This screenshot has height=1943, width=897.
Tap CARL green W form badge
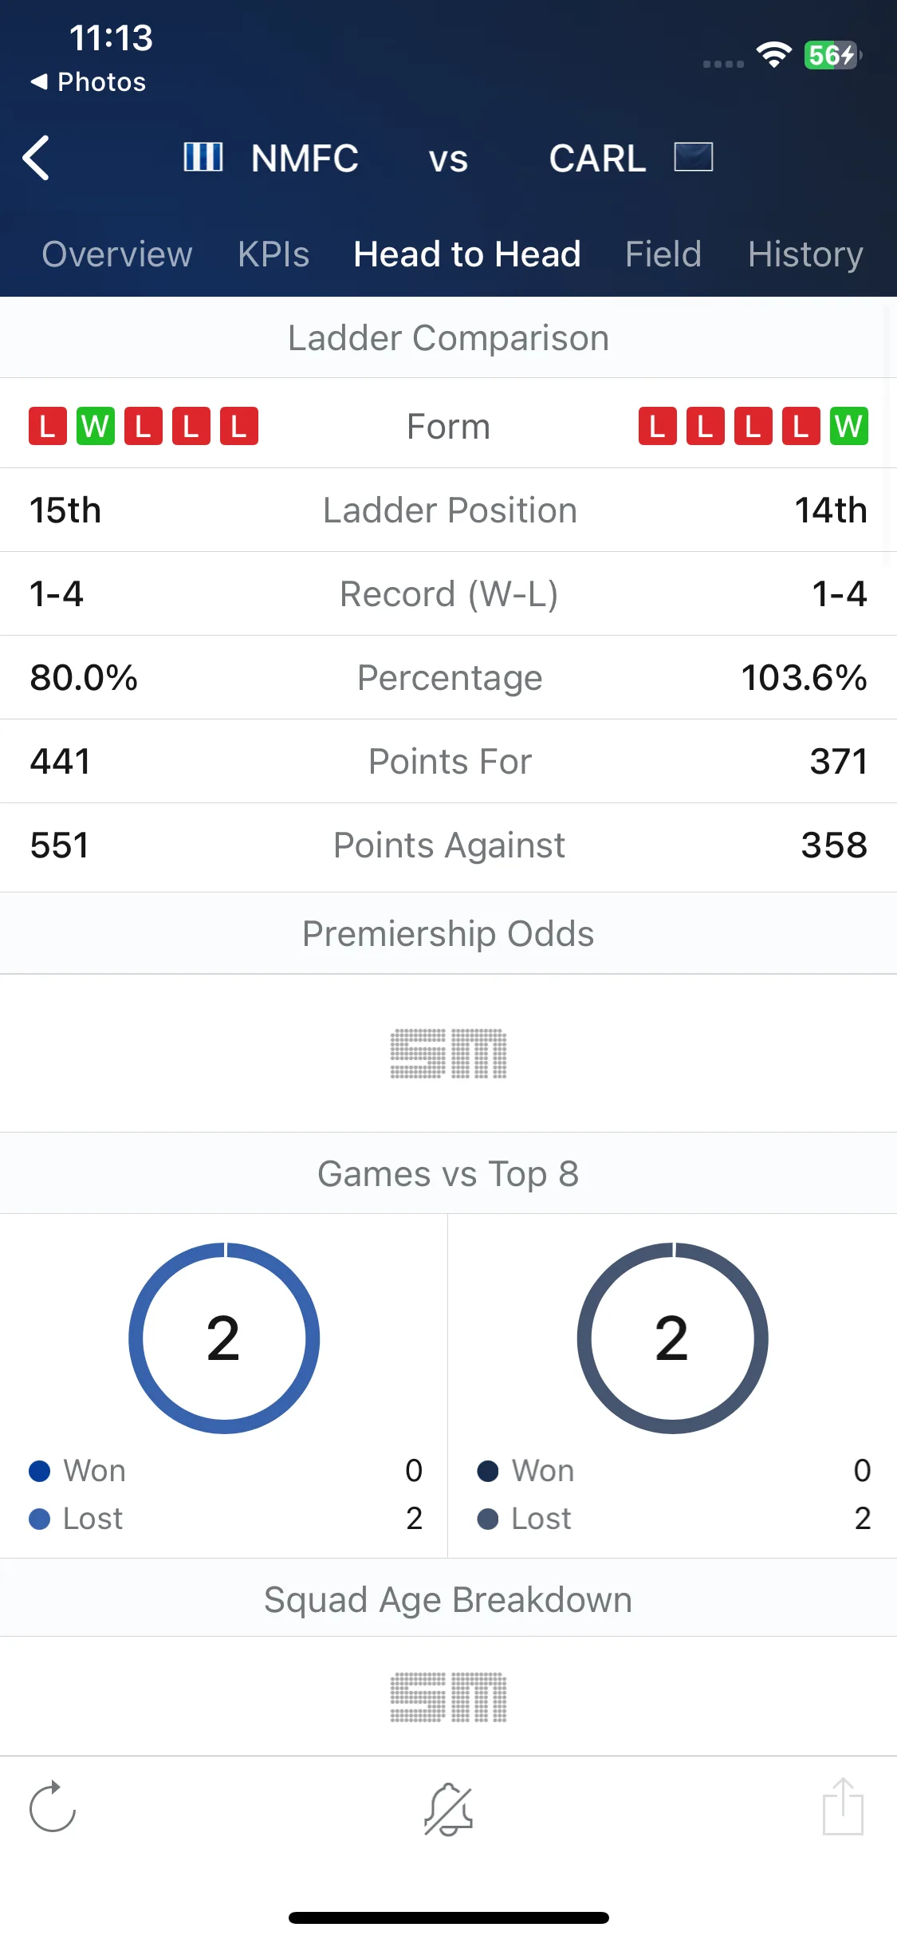pyautogui.click(x=848, y=426)
